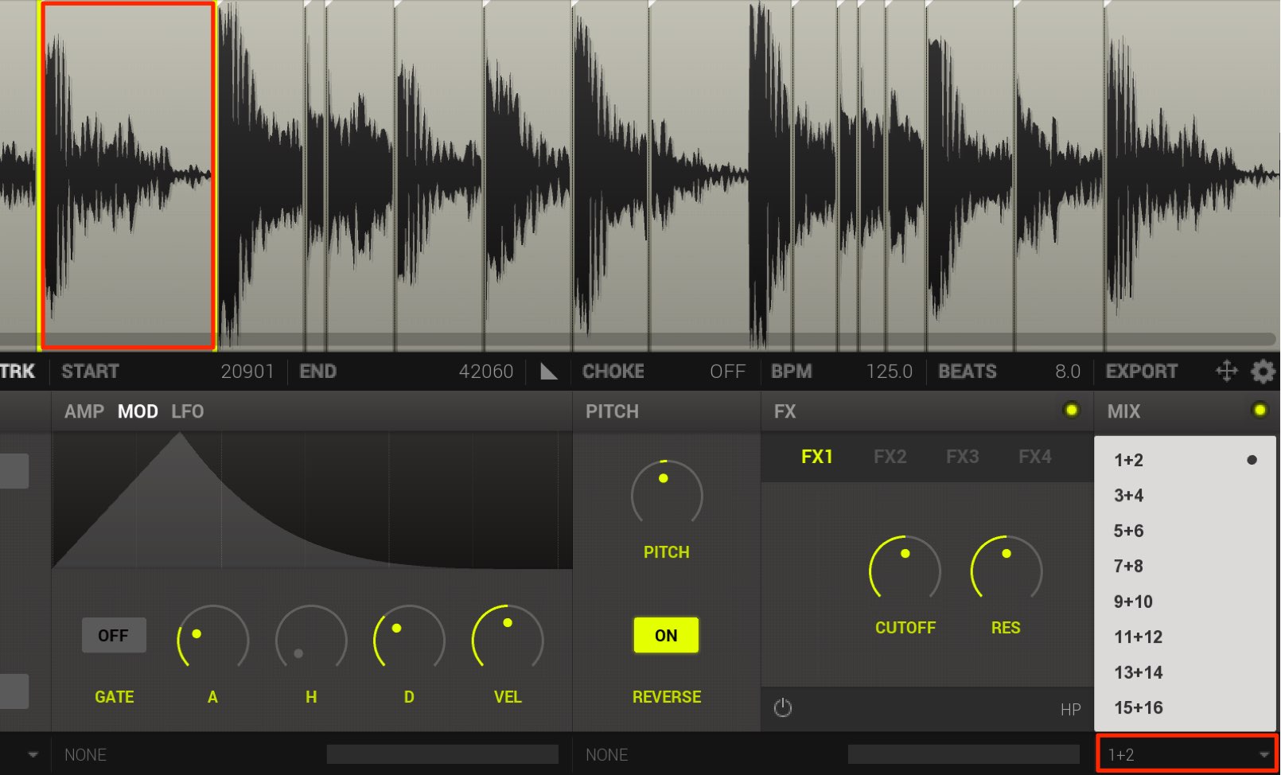1281x775 pixels.
Task: Toggle the FX section enable LED
Action: 1071,411
